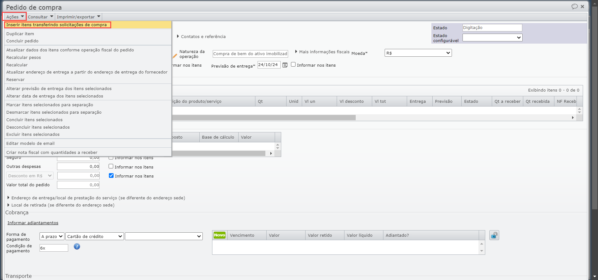Expand Contatos e referência section

coord(201,36)
